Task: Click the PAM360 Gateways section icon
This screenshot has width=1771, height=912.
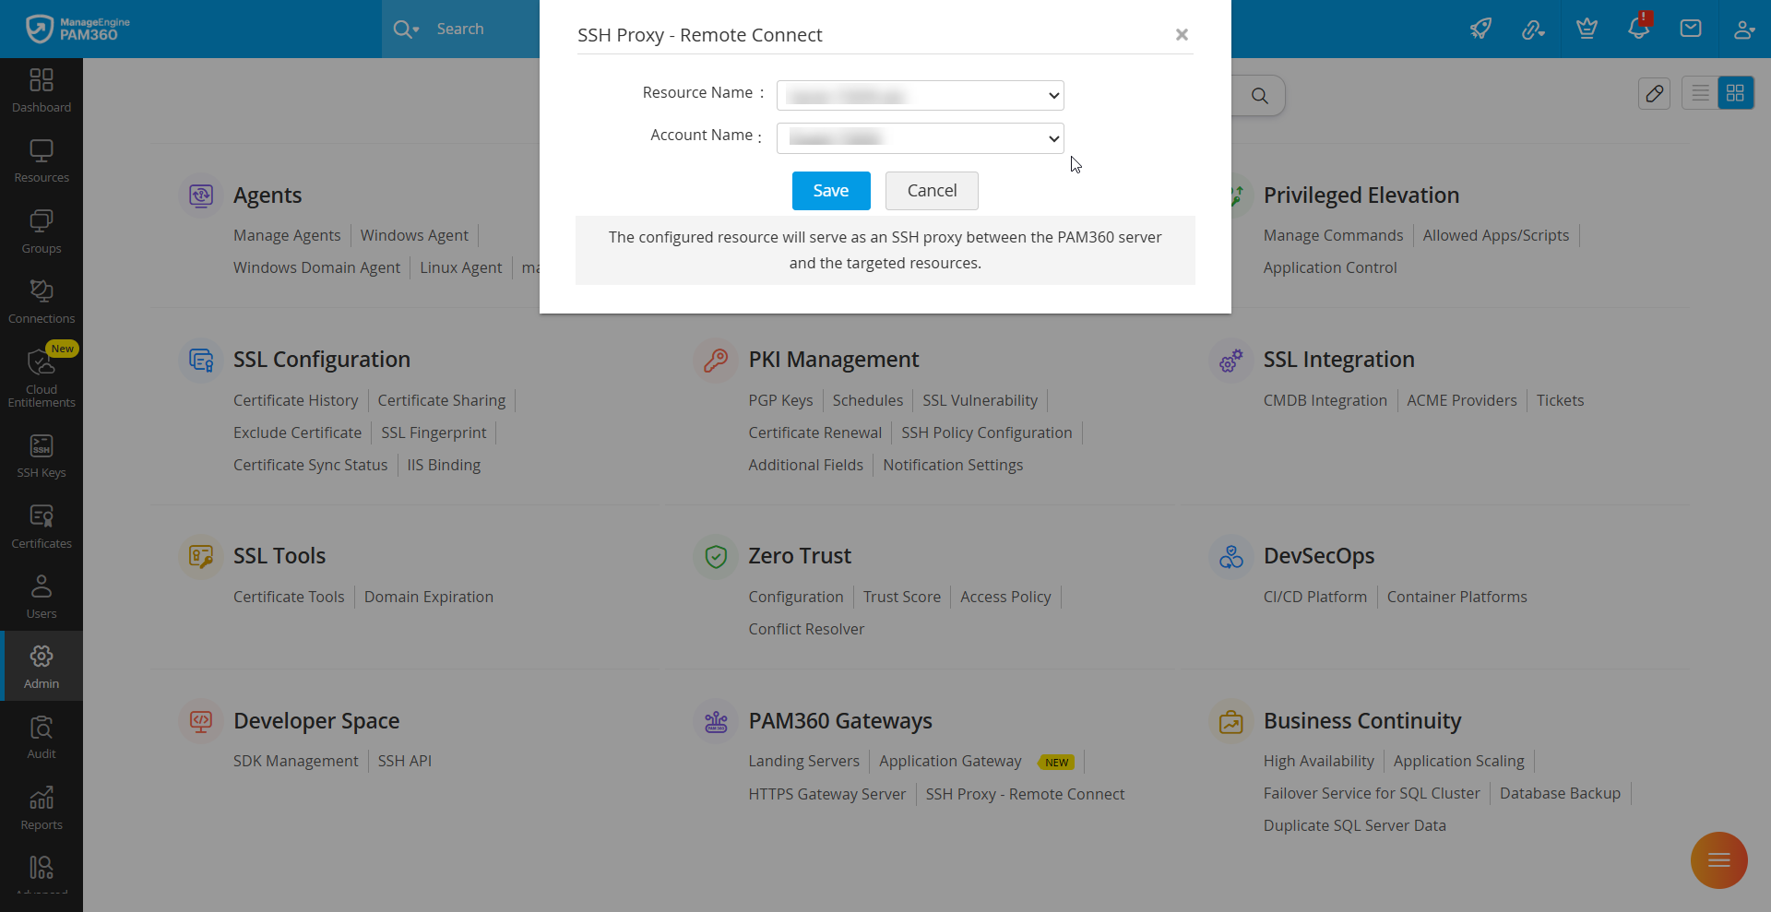Action: [716, 721]
